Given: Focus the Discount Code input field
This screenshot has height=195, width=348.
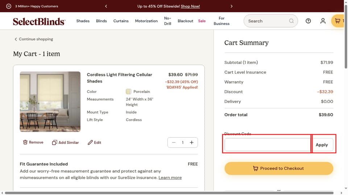Looking at the screenshot, I should pyautogui.click(x=267, y=145).
